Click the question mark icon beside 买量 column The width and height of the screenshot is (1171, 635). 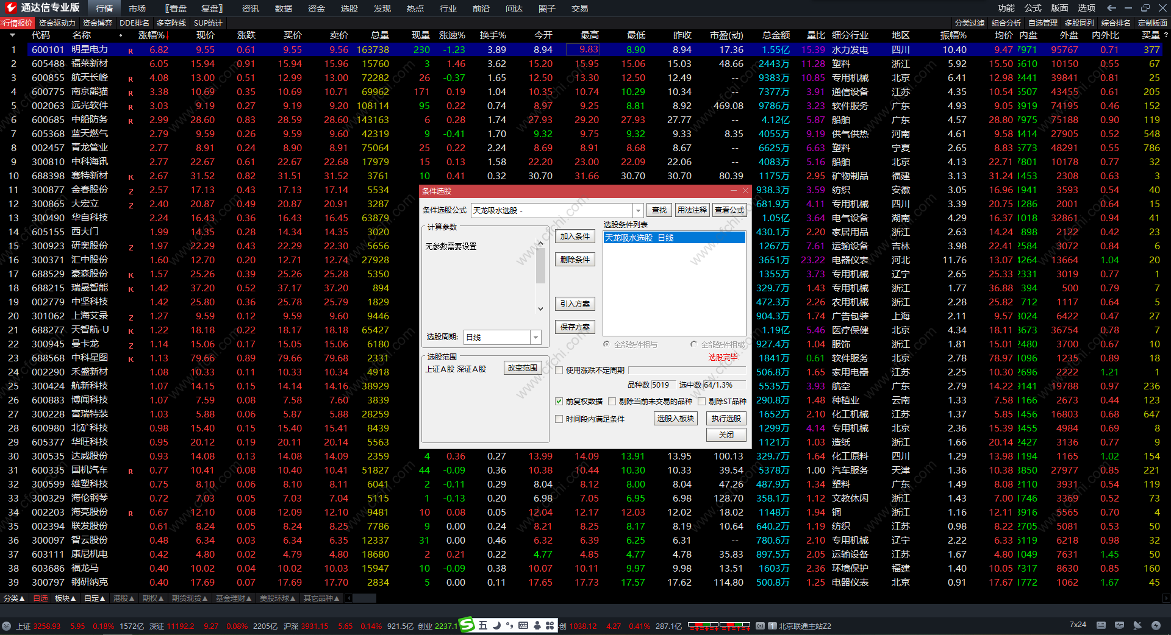click(x=1166, y=35)
